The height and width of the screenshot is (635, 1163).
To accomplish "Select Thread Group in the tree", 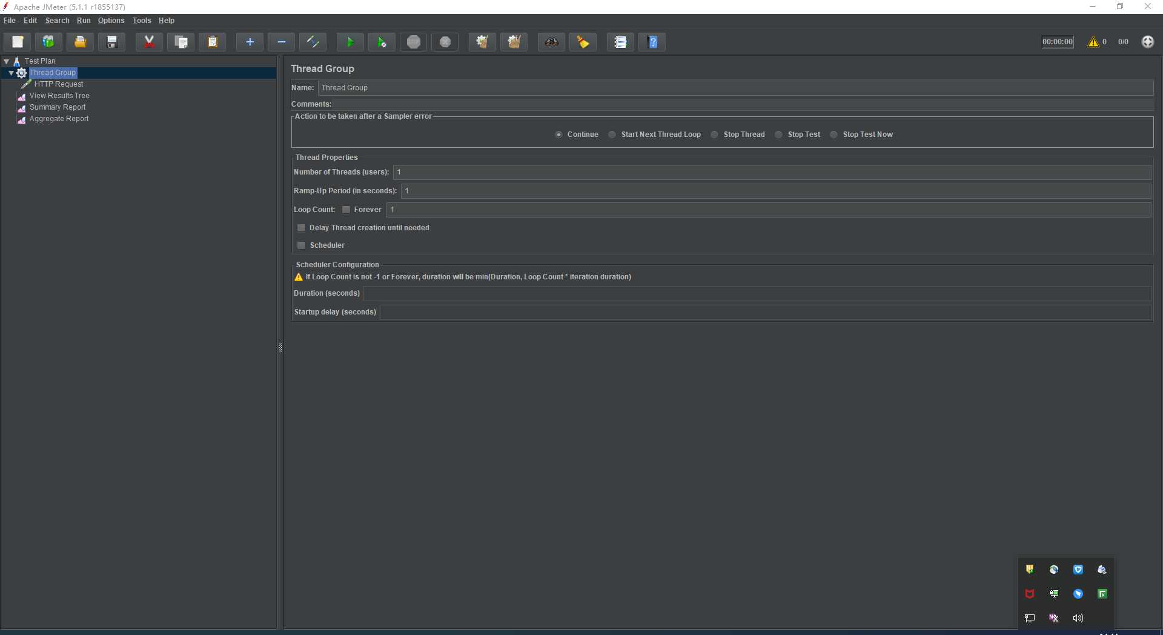I will [x=53, y=73].
